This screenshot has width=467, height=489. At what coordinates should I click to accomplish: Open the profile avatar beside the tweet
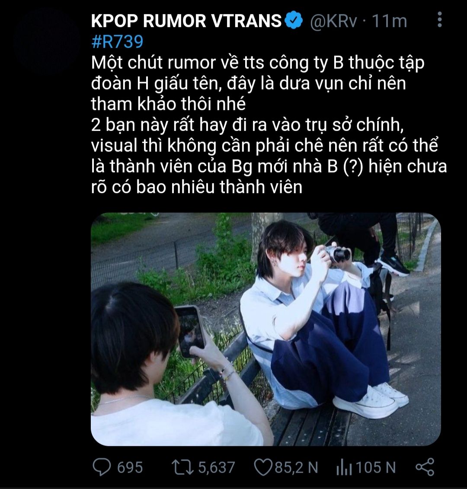point(47,41)
